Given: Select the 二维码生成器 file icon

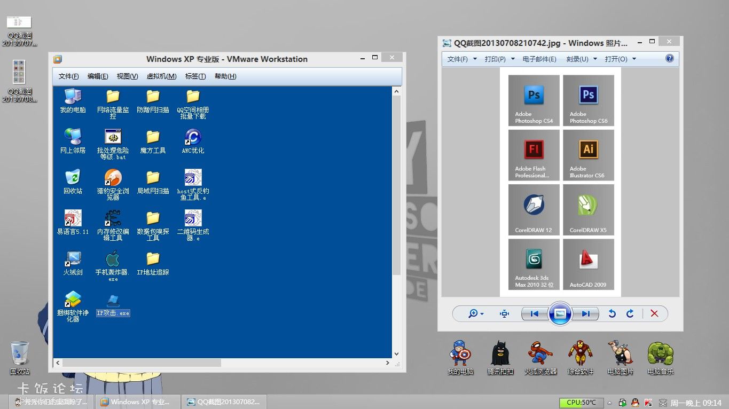Looking at the screenshot, I should (193, 226).
